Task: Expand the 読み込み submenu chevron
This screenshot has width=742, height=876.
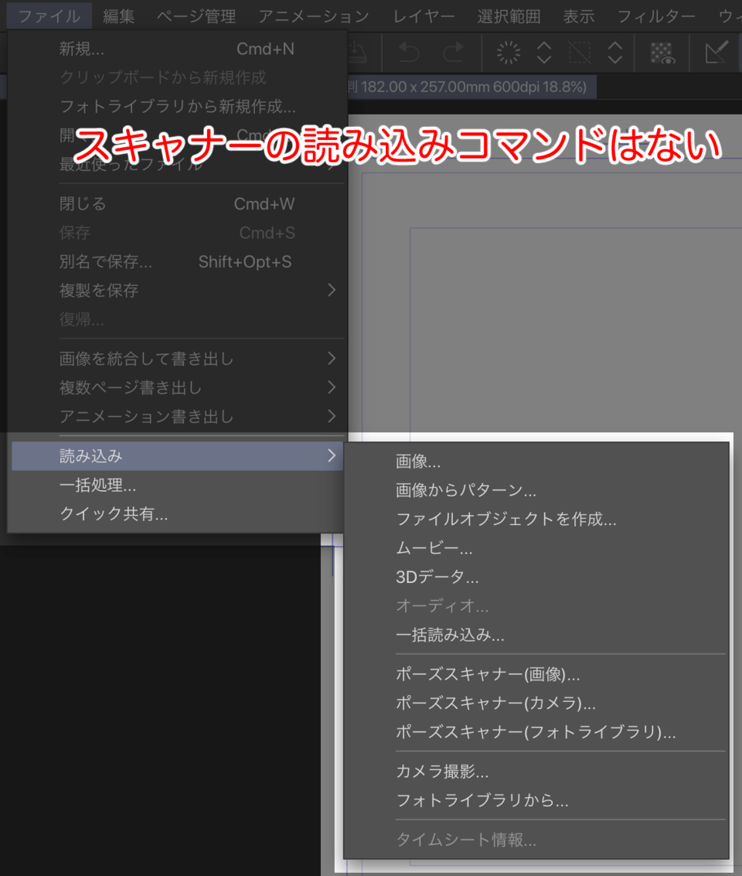Action: pyautogui.click(x=333, y=456)
